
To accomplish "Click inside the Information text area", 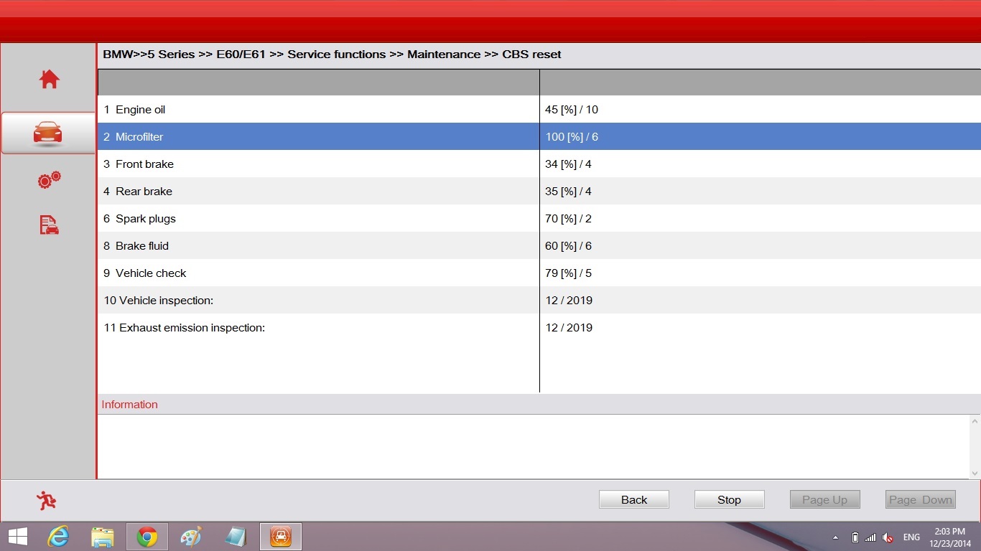I will [533, 446].
